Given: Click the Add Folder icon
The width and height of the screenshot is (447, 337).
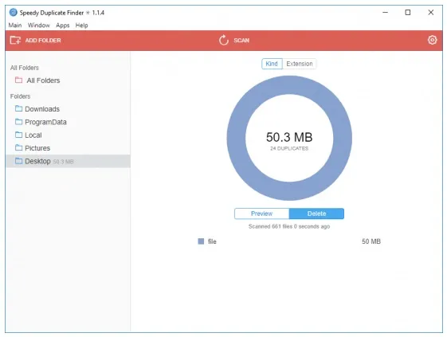Looking at the screenshot, I should coord(15,40).
